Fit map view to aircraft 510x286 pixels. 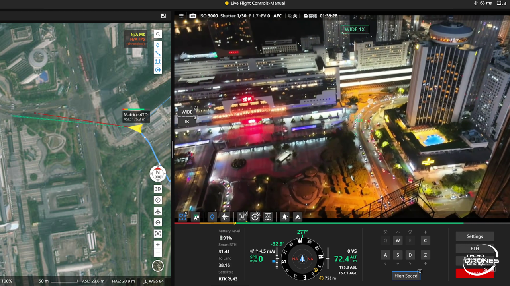click(x=158, y=234)
